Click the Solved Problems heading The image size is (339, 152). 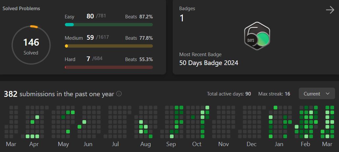21,9
